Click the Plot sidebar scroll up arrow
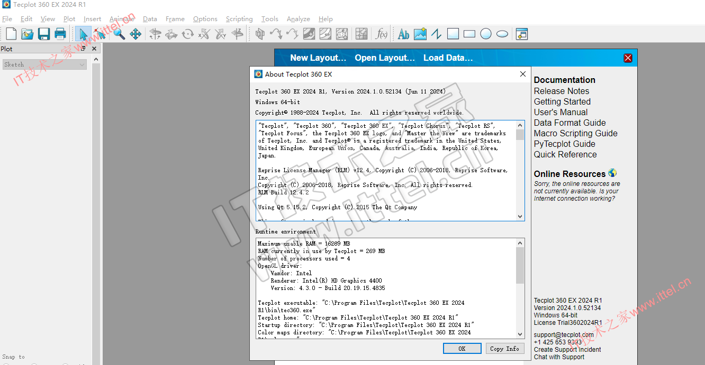This screenshot has width=705, height=365. pos(96,60)
